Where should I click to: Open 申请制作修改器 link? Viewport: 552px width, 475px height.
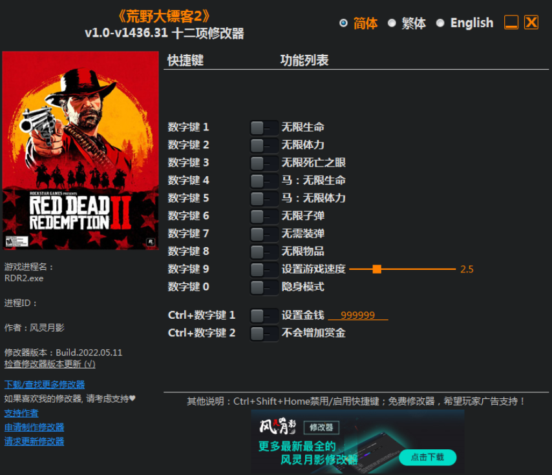(x=34, y=427)
